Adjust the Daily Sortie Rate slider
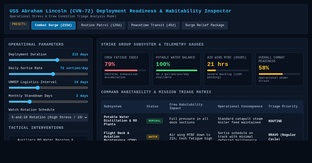 (48, 74)
